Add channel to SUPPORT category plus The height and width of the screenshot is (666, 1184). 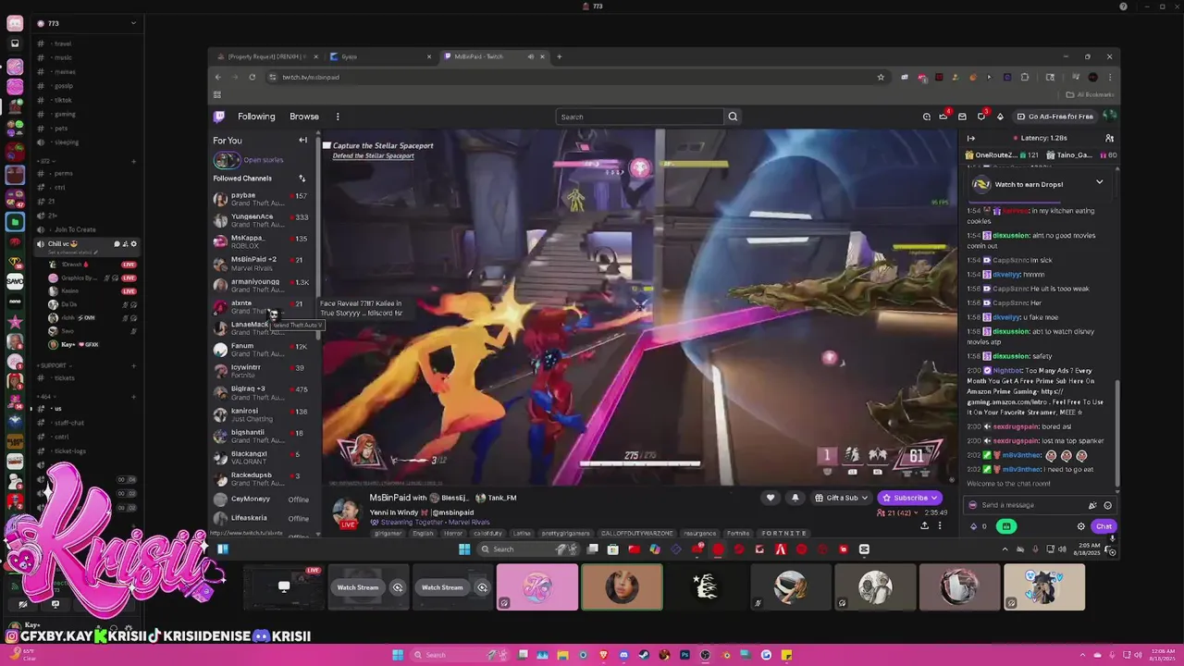coord(133,365)
